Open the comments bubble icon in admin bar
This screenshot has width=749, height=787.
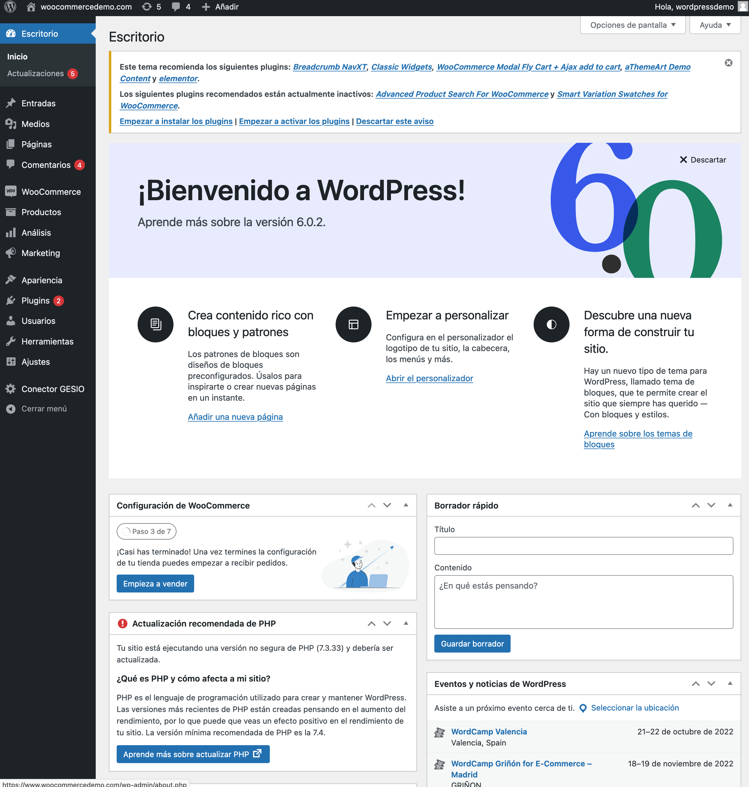coord(176,7)
